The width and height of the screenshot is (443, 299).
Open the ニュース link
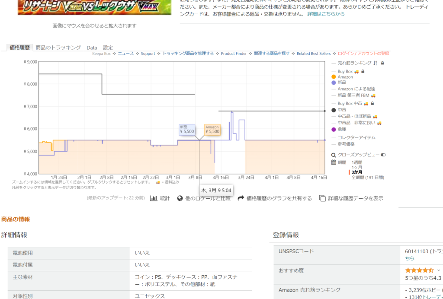click(x=126, y=54)
